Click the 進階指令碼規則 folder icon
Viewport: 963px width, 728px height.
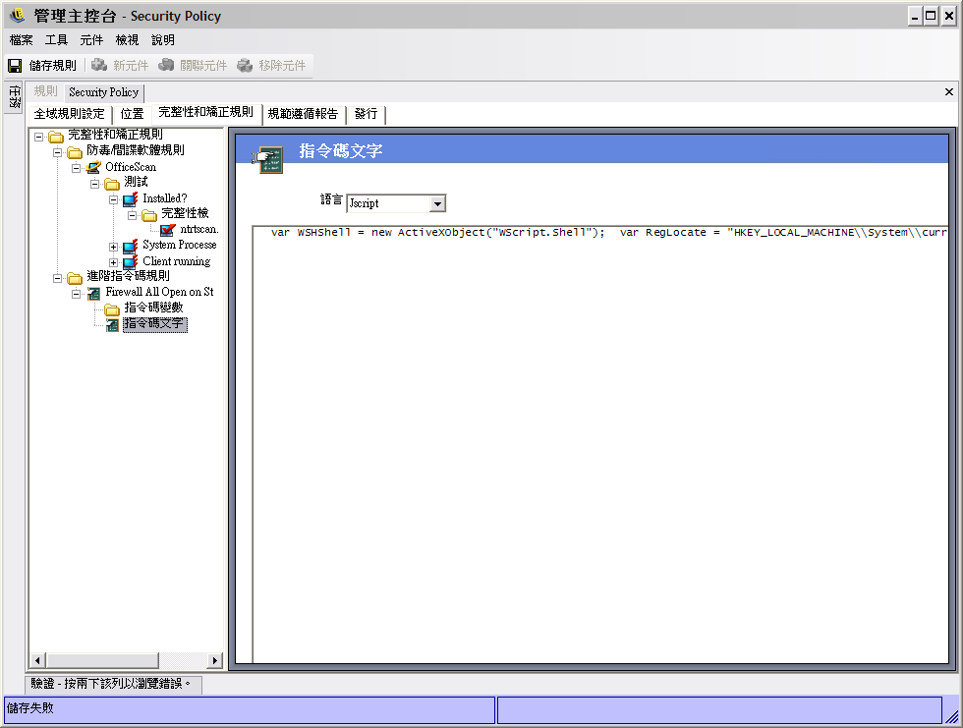click(75, 278)
